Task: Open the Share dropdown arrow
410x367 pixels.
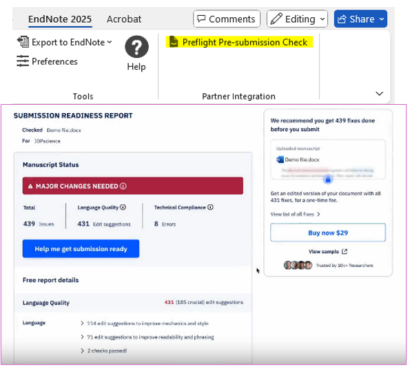Action: [x=382, y=19]
